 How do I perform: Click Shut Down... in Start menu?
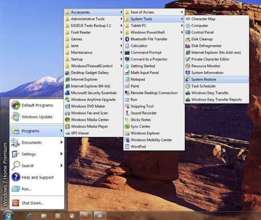click(37, 203)
